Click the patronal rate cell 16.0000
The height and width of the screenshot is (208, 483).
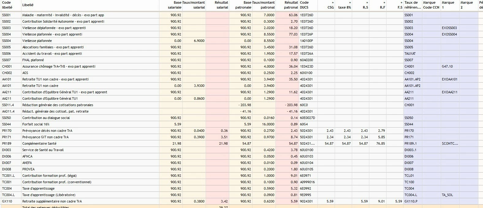(264, 124)
